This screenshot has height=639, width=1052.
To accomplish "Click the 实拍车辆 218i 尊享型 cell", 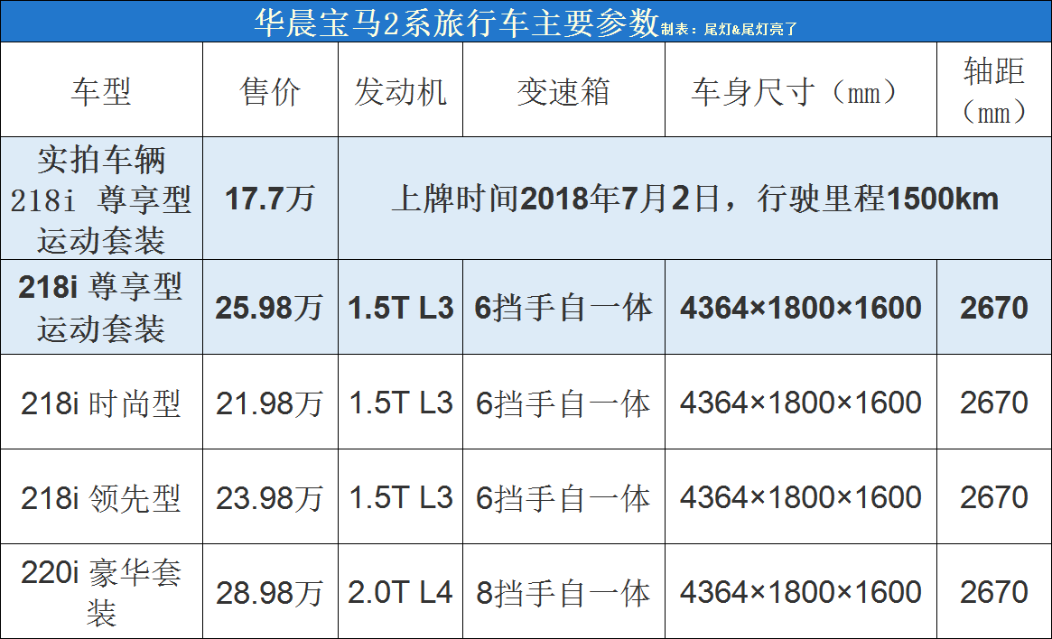I will [x=101, y=199].
